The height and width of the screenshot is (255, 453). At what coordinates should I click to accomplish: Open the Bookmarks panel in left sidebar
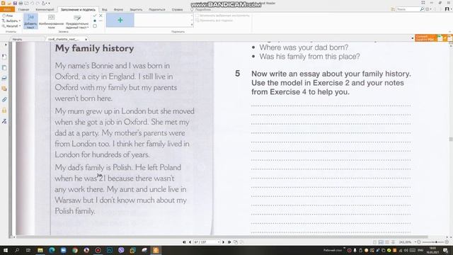tap(4, 57)
